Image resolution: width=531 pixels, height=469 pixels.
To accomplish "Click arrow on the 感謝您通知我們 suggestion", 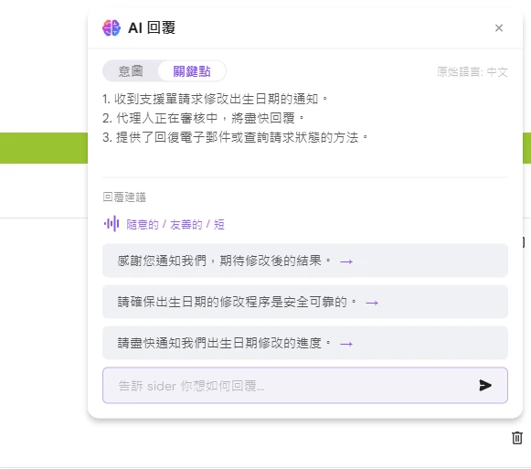I will click(x=346, y=261).
